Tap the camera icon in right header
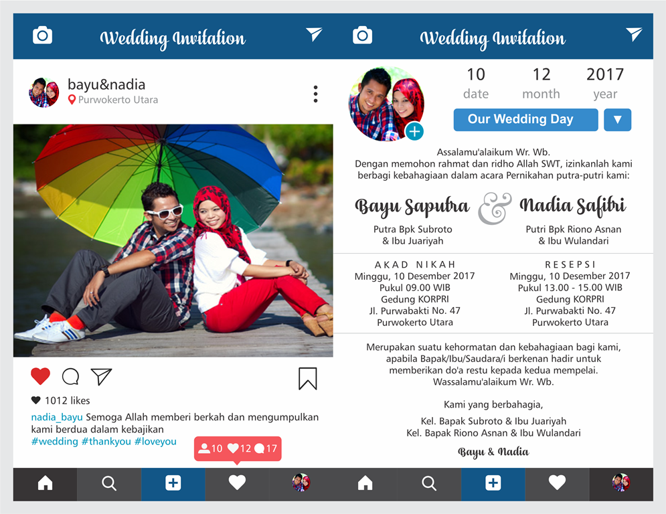Viewport: 666px width, 514px height. pos(362,35)
